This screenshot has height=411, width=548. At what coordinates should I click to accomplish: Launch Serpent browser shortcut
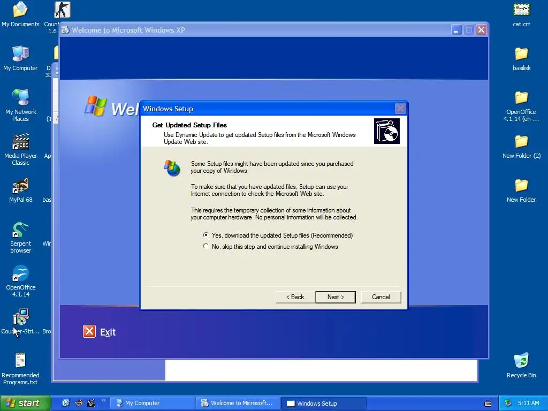(20, 237)
